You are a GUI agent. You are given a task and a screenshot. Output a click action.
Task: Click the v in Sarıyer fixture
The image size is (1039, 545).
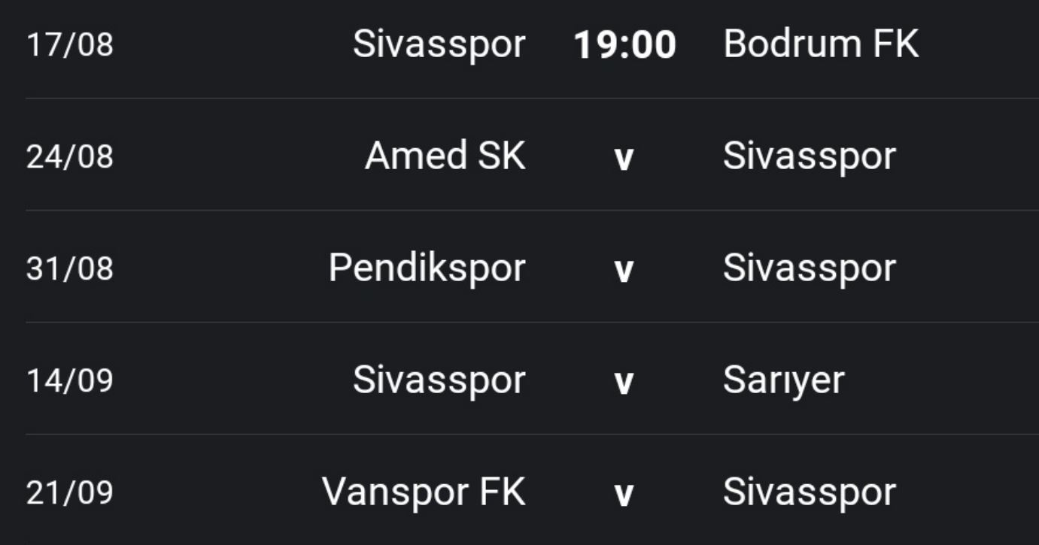[624, 383]
